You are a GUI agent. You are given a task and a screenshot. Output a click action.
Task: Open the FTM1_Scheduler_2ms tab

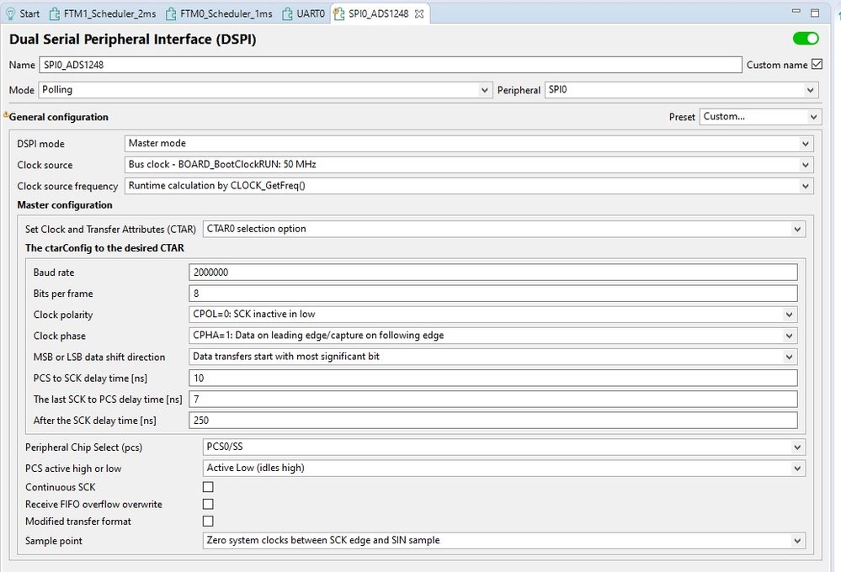point(103,13)
